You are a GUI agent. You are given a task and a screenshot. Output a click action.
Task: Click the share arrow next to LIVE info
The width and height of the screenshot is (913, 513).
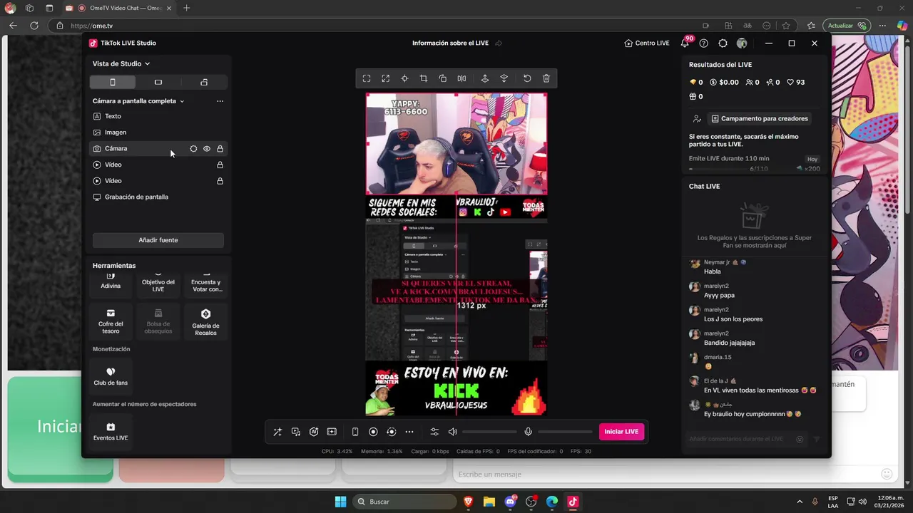(x=499, y=43)
